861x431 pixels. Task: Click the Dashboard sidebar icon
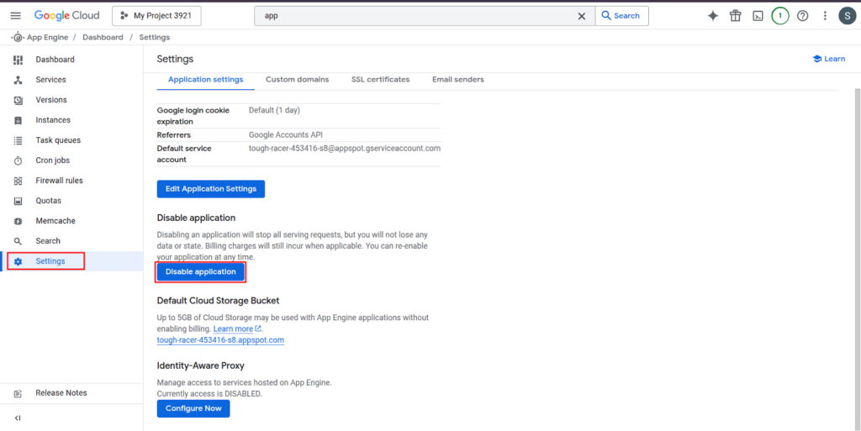click(18, 60)
